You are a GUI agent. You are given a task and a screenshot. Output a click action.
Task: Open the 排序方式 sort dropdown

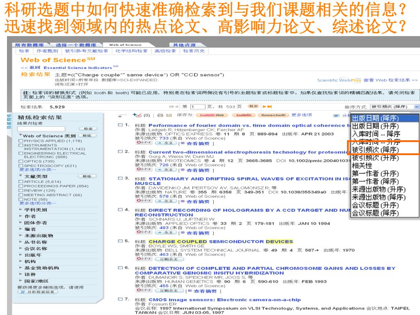tap(395, 107)
